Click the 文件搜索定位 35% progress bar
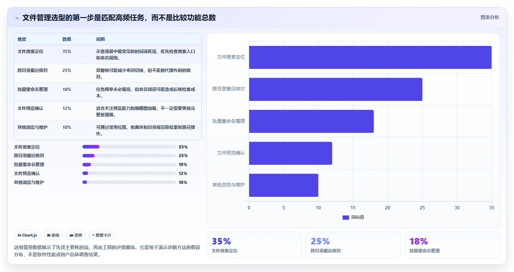Screen dimensions: 514x272 129,147
